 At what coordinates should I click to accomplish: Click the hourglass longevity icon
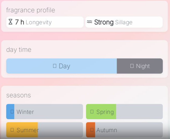point(10,22)
